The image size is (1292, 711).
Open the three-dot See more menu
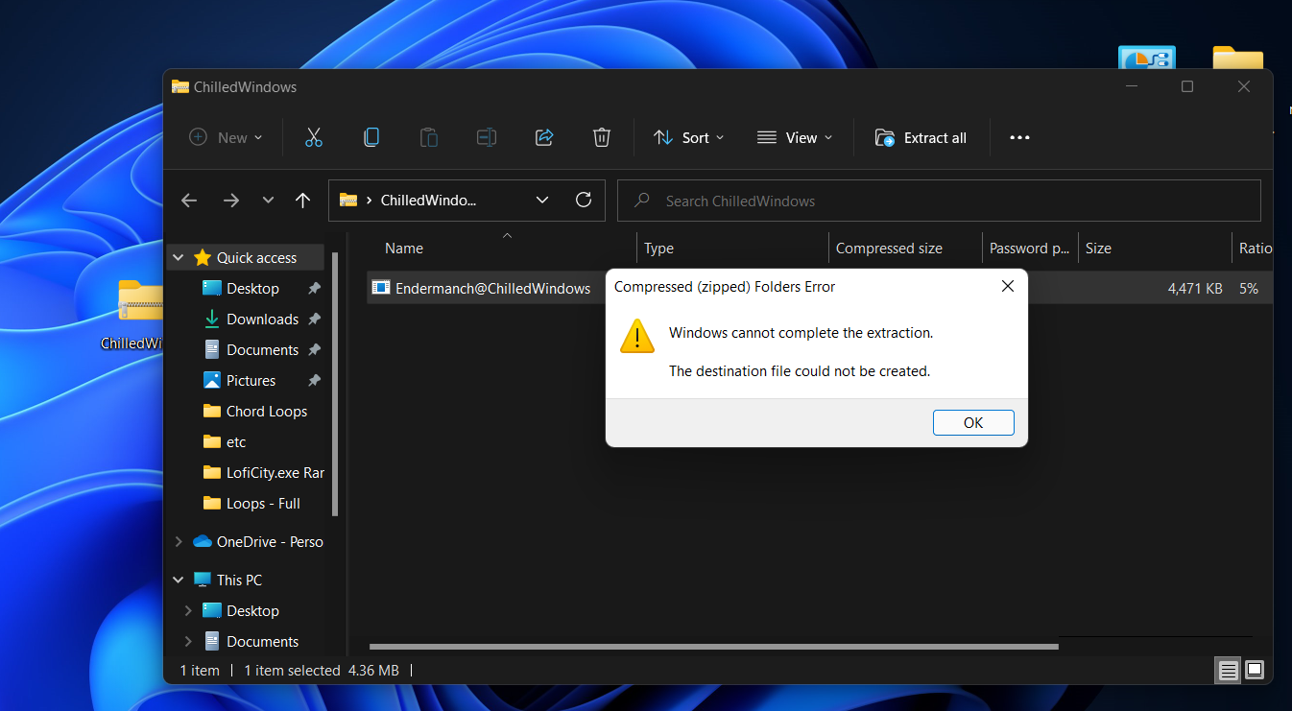point(1019,138)
